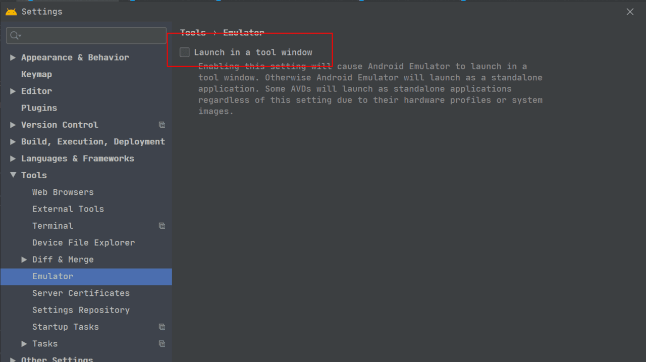The height and width of the screenshot is (362, 646).
Task: Click the Appearance & Behavior label
Action: click(x=75, y=58)
